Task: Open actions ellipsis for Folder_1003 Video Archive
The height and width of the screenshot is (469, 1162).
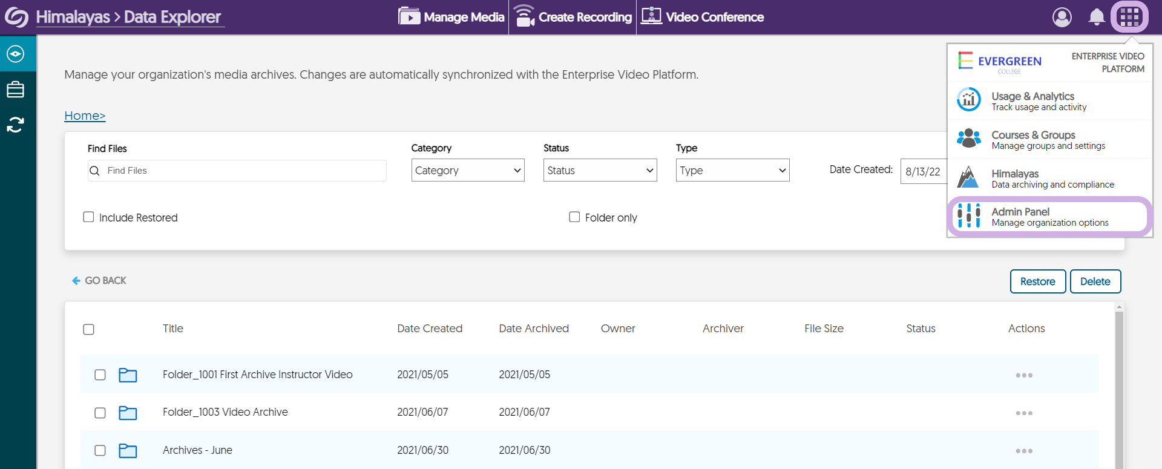Action: click(1023, 413)
